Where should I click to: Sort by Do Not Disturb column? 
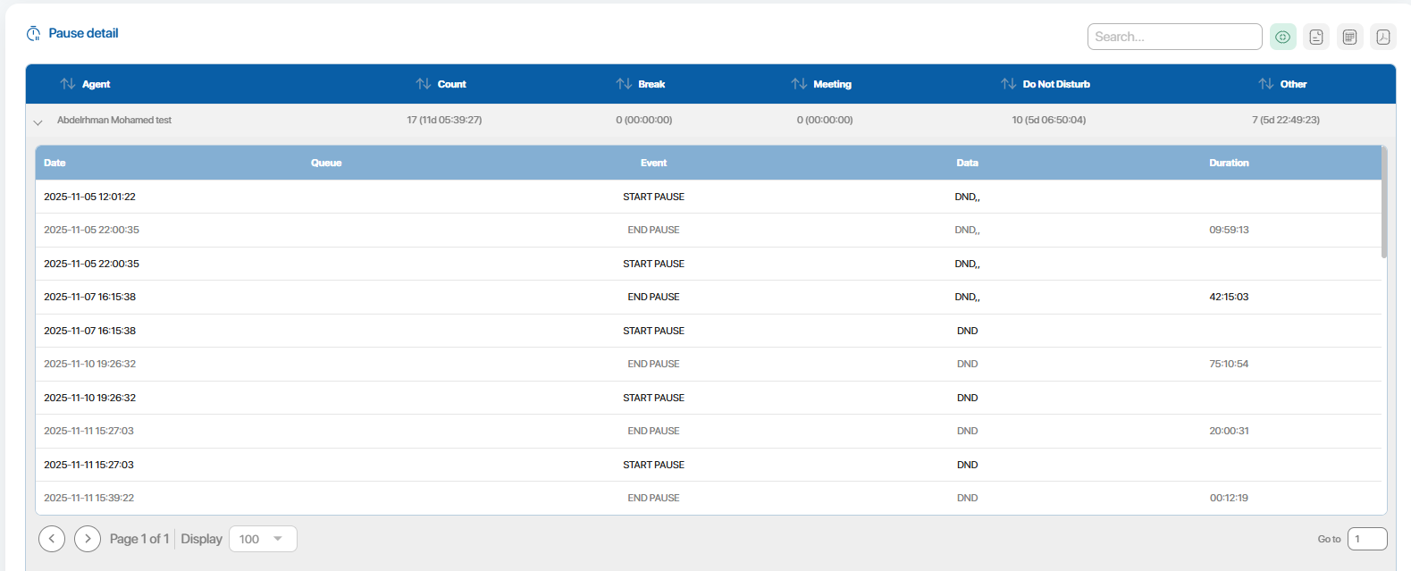click(x=1008, y=84)
